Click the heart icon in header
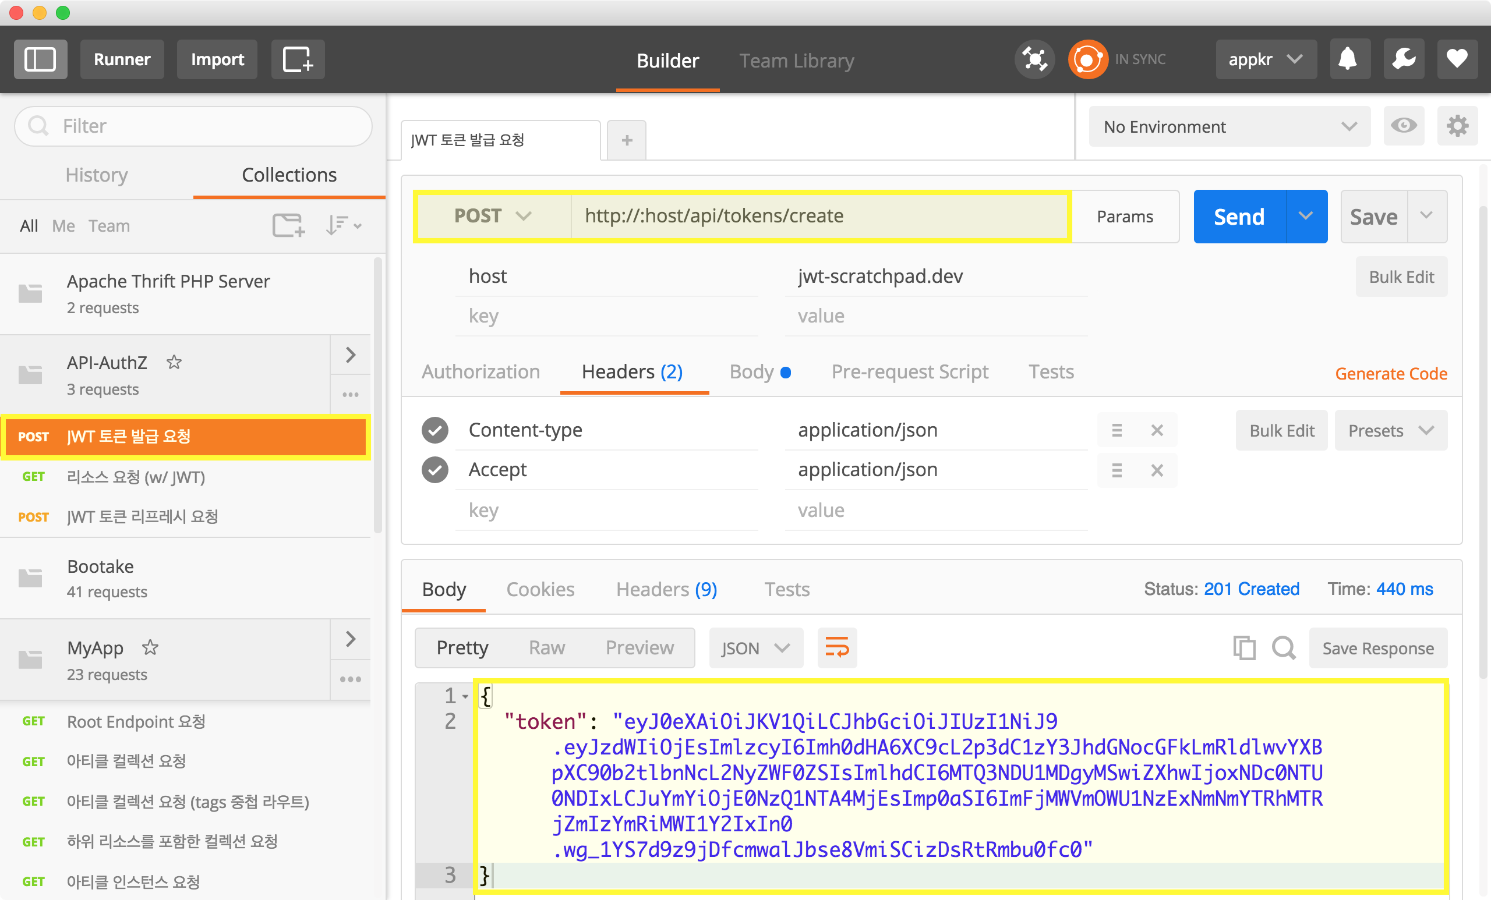The image size is (1491, 900). [x=1457, y=59]
